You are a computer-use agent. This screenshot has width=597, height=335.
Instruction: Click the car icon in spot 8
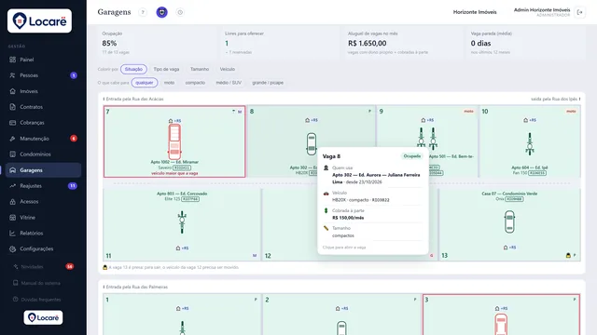[x=312, y=144]
